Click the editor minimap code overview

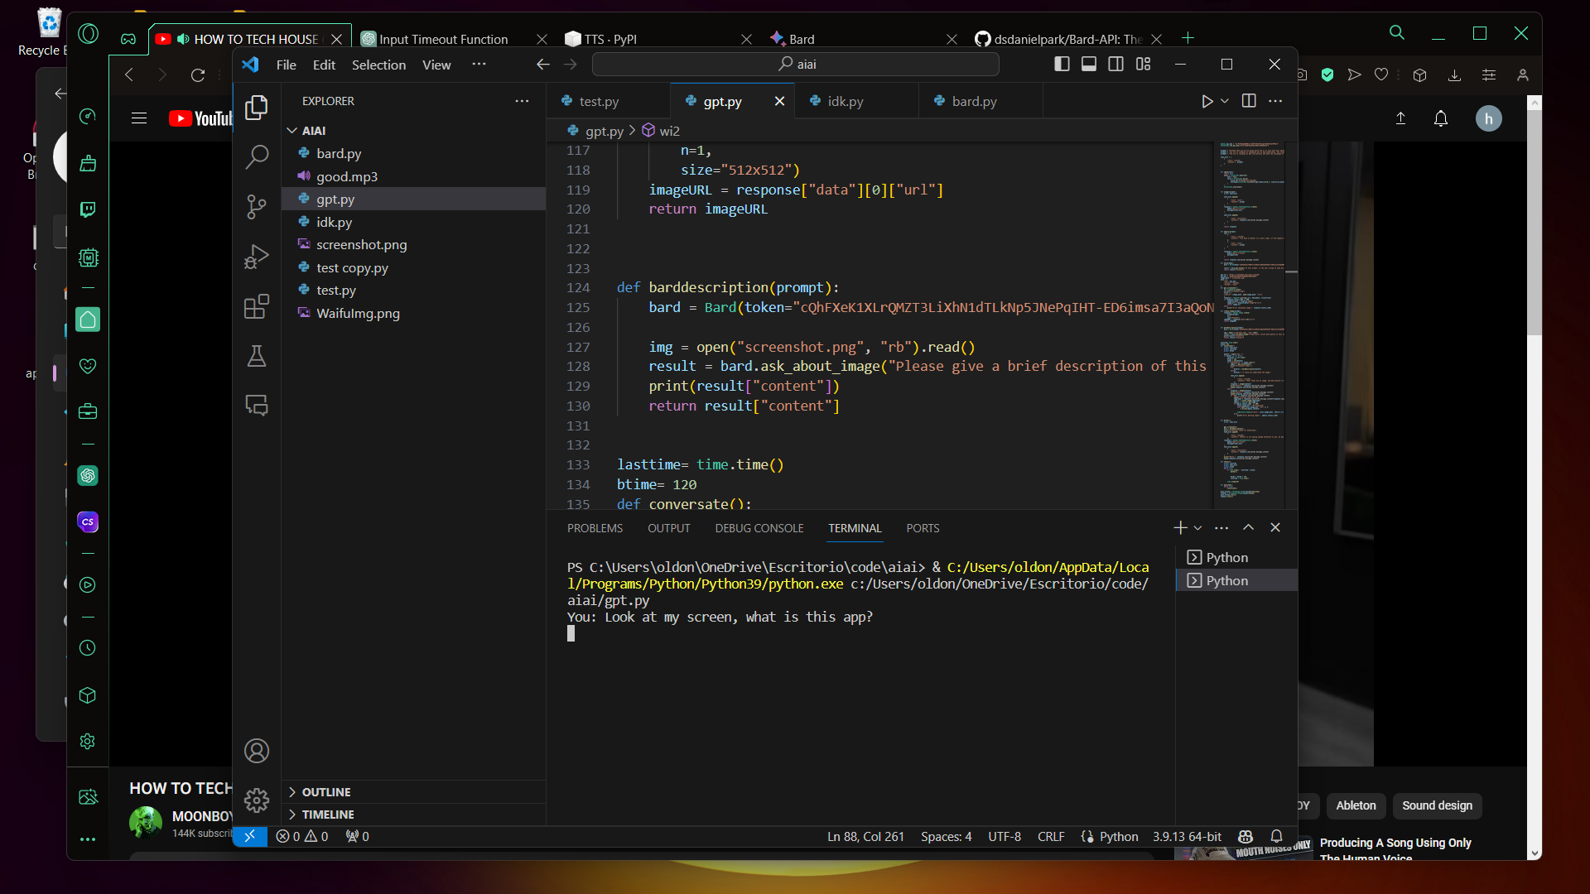(x=1250, y=323)
